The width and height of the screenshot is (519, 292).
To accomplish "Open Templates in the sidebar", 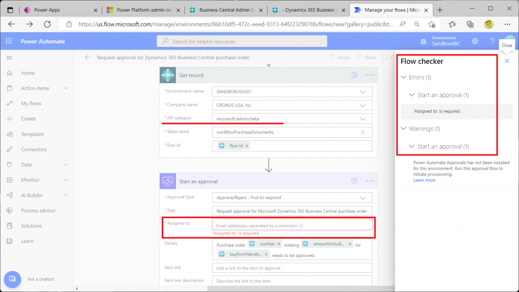I will (x=32, y=134).
